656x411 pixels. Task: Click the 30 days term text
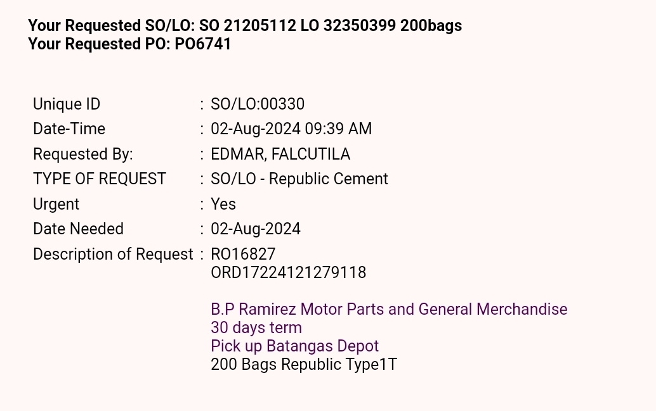click(256, 328)
